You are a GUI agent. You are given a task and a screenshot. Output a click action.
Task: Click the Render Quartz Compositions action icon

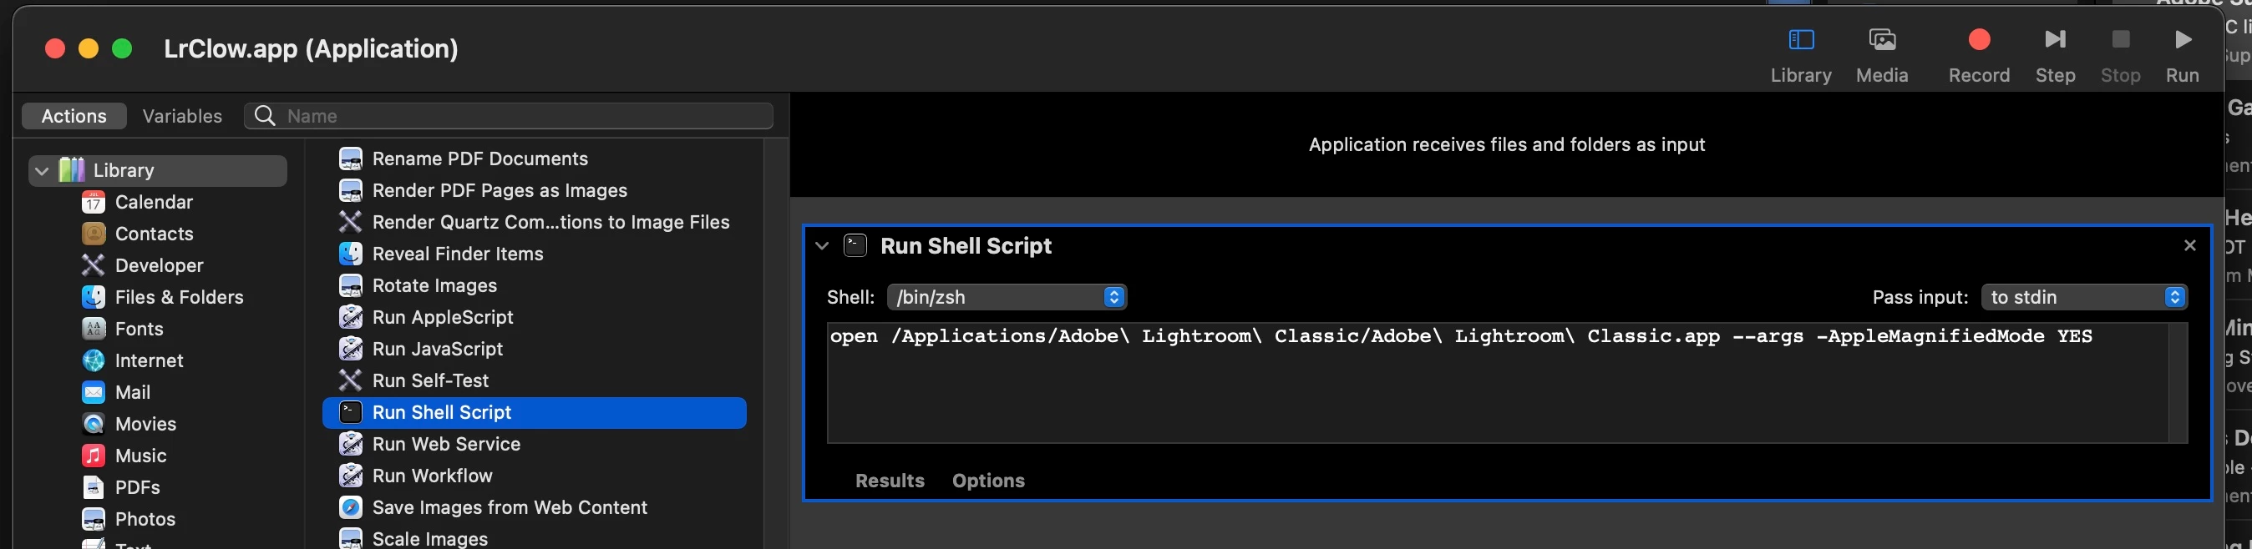[351, 223]
